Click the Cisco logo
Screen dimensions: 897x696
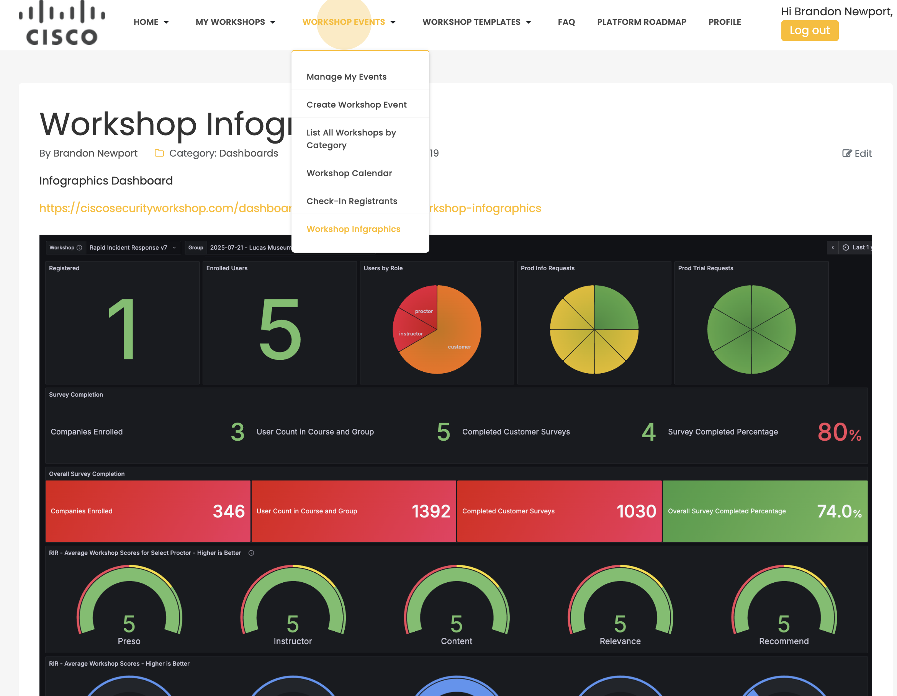(x=62, y=23)
